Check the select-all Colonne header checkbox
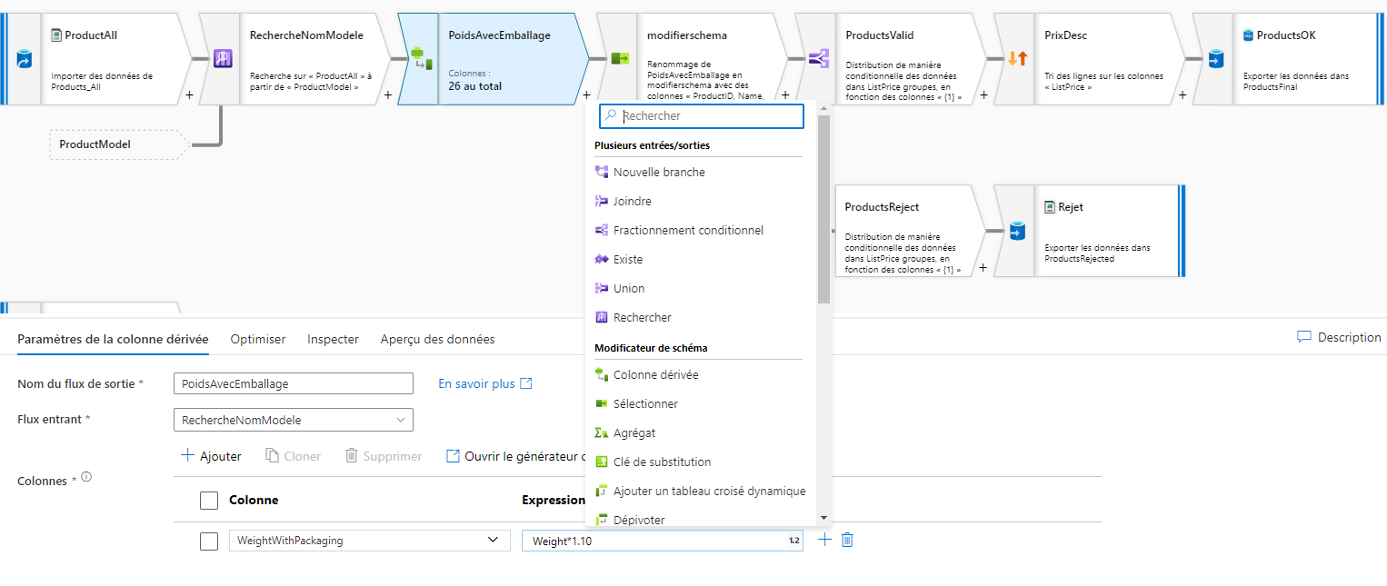The height and width of the screenshot is (586, 1387). pyautogui.click(x=208, y=500)
